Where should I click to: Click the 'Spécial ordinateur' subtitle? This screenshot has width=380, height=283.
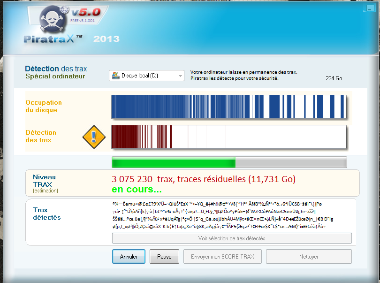(x=55, y=76)
